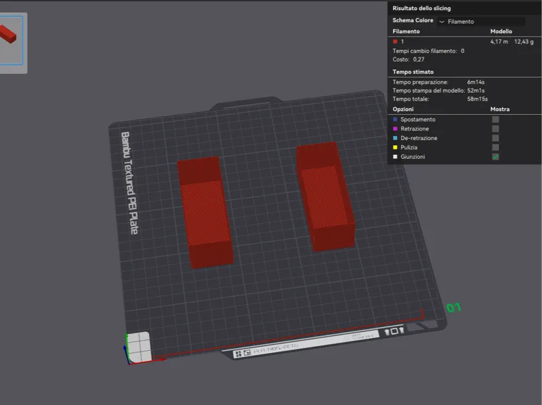Click the Opzioni section heading

402,109
